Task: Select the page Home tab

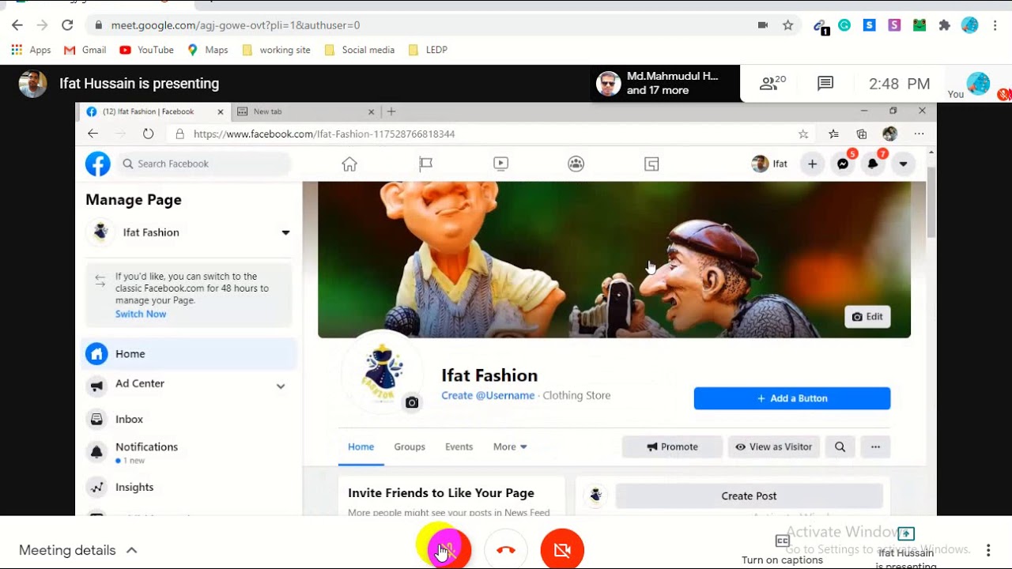Action: tap(361, 447)
